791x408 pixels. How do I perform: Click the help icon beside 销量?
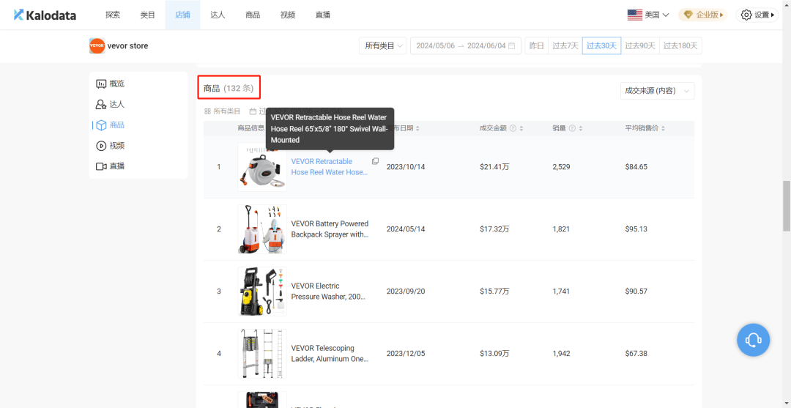[x=572, y=128]
